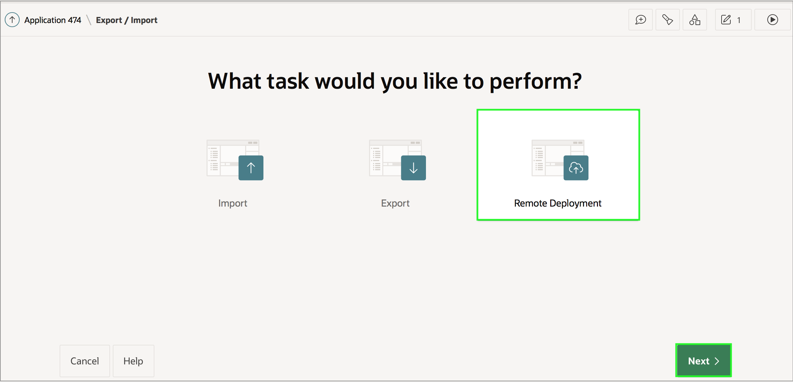Select the Remote Deployment cloud upload icon
The image size is (793, 382).
(576, 168)
